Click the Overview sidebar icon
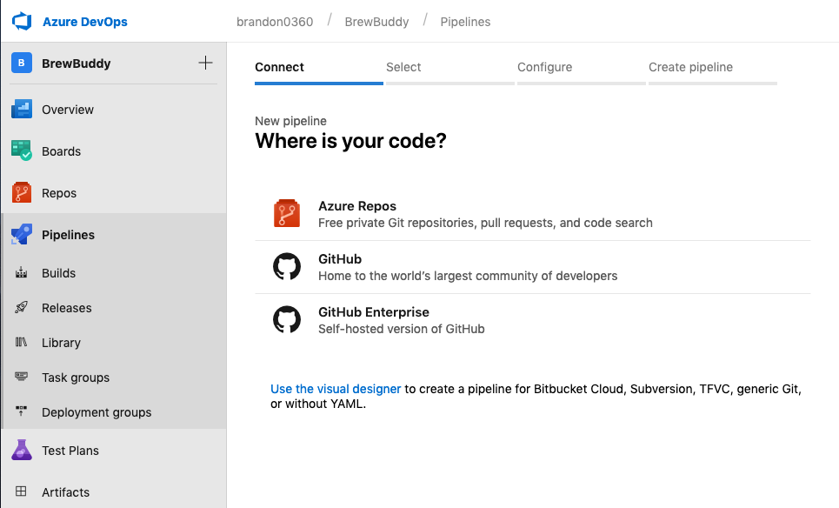The height and width of the screenshot is (508, 839). [x=22, y=110]
